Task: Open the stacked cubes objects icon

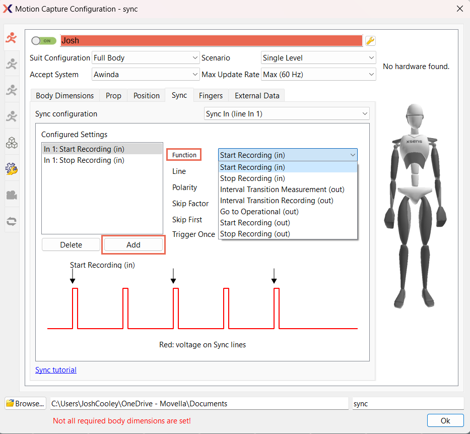Action: (12, 143)
